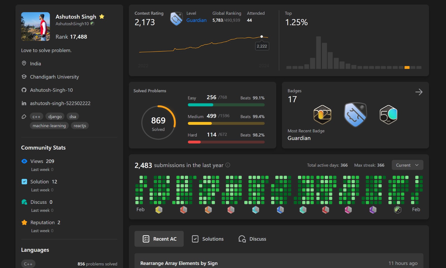This screenshot has width=446, height=268.
Task: Click the yellow star next to Ashutosh Singh
Action: point(102,17)
